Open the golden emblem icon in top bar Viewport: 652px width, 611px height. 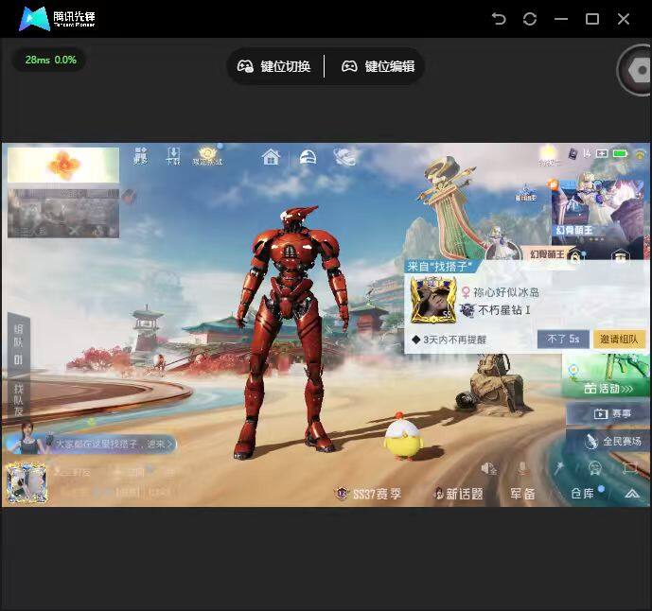click(207, 156)
